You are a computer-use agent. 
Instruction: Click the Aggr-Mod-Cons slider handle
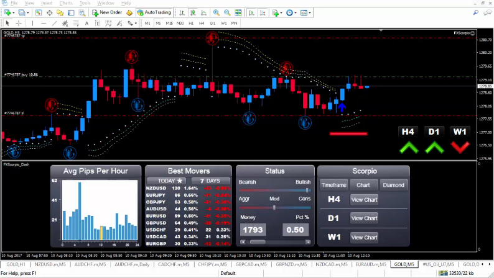tap(274, 208)
